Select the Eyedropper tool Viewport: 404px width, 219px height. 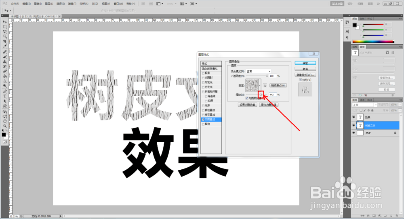pos(4,46)
